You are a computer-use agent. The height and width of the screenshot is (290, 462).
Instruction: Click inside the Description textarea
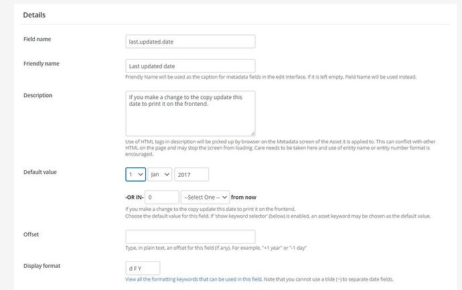(x=190, y=113)
